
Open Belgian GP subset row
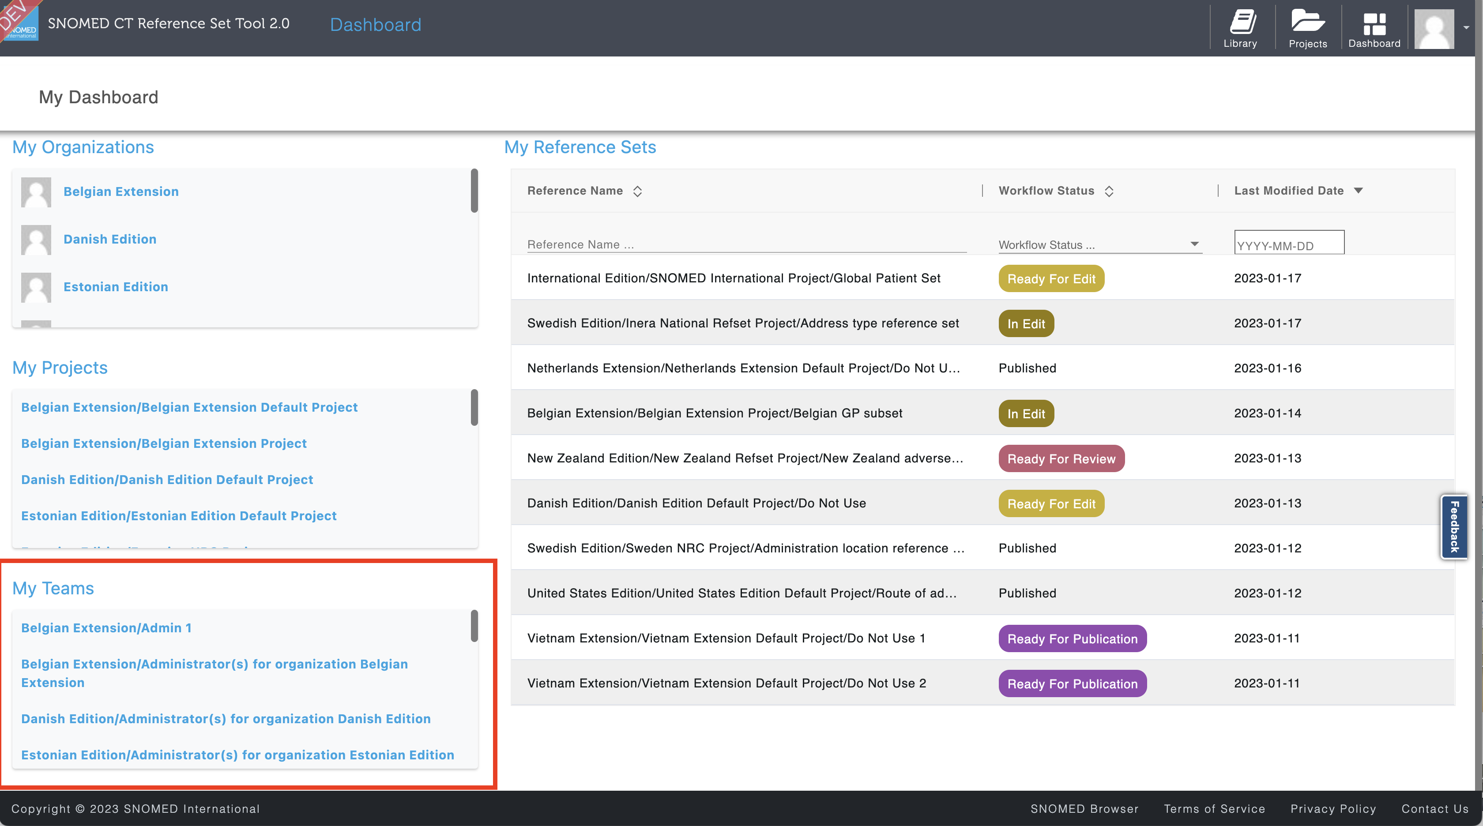coord(715,413)
